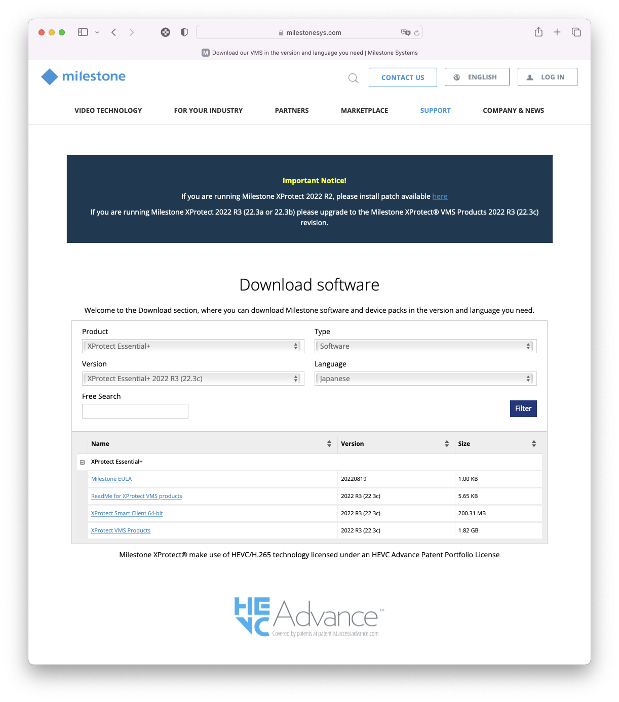Open the Language dropdown showing Japanese
Screen dimensions: 619x702
(425, 379)
